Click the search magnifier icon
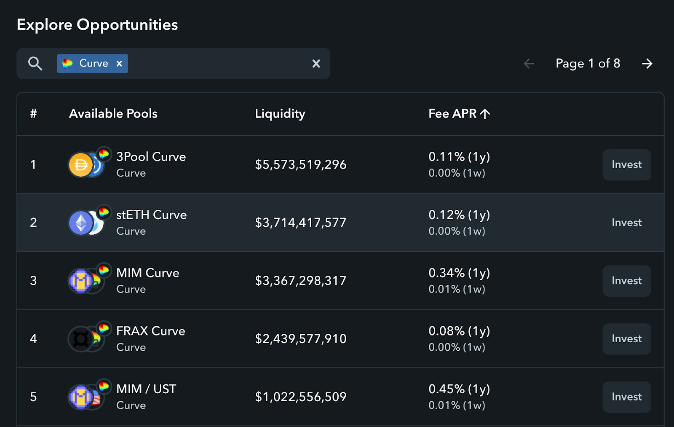 (35, 64)
